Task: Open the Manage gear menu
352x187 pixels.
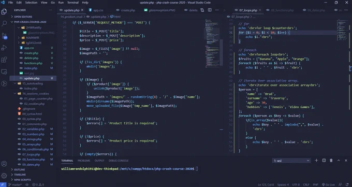Action: 4,176
